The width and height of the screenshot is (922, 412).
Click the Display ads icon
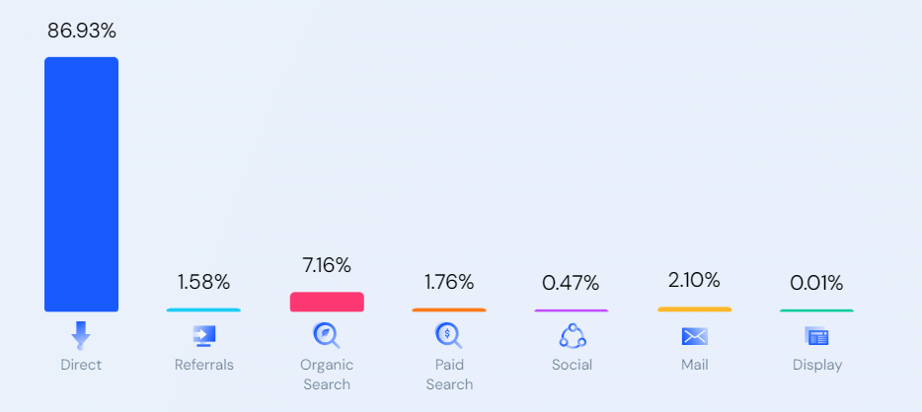816,336
